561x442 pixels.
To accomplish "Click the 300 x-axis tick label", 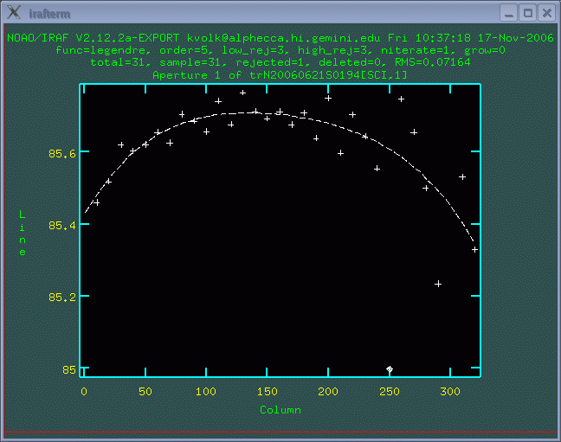I will tap(450, 392).
